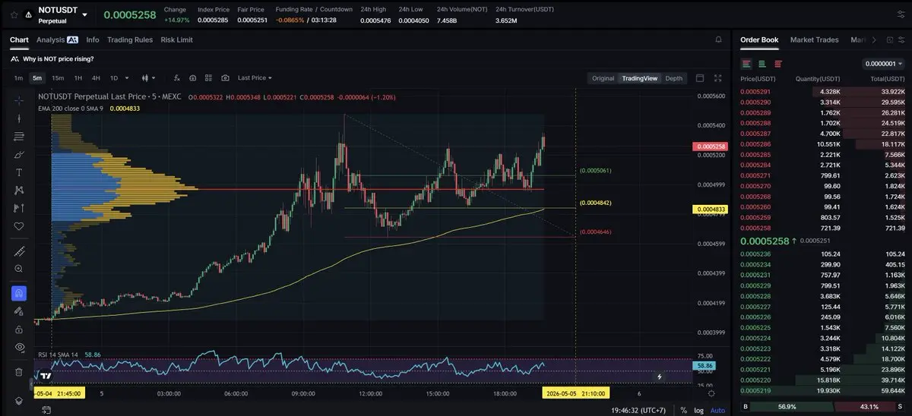Expand more timeframe options arrow
This screenshot has height=416, width=912.
coord(127,77)
